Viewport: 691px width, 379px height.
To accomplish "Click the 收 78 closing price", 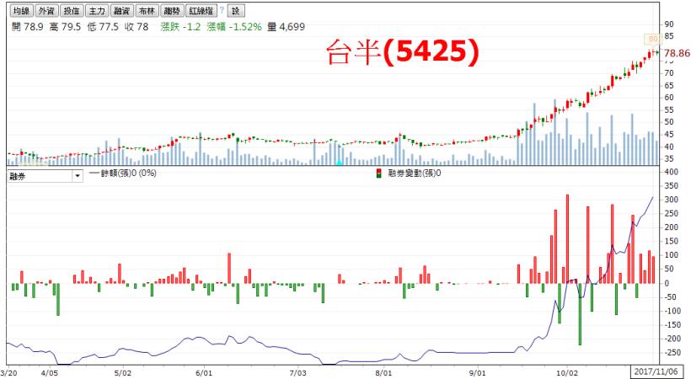I will coord(137,27).
